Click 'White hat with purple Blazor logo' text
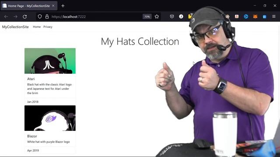This screenshot has height=157, width=280. [49, 142]
